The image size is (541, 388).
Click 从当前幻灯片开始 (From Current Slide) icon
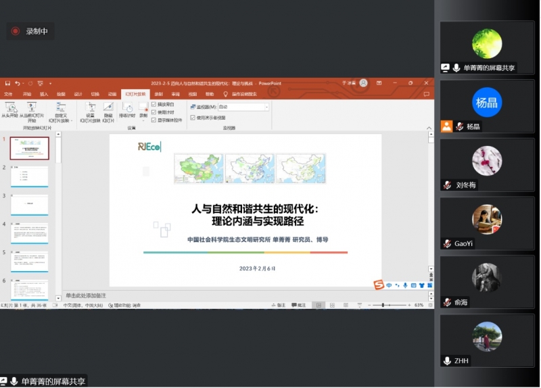coord(32,107)
